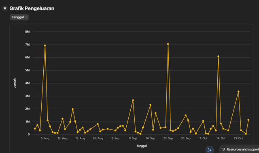
Task: Click the 19. Aug axis label
Action: pos(80,138)
